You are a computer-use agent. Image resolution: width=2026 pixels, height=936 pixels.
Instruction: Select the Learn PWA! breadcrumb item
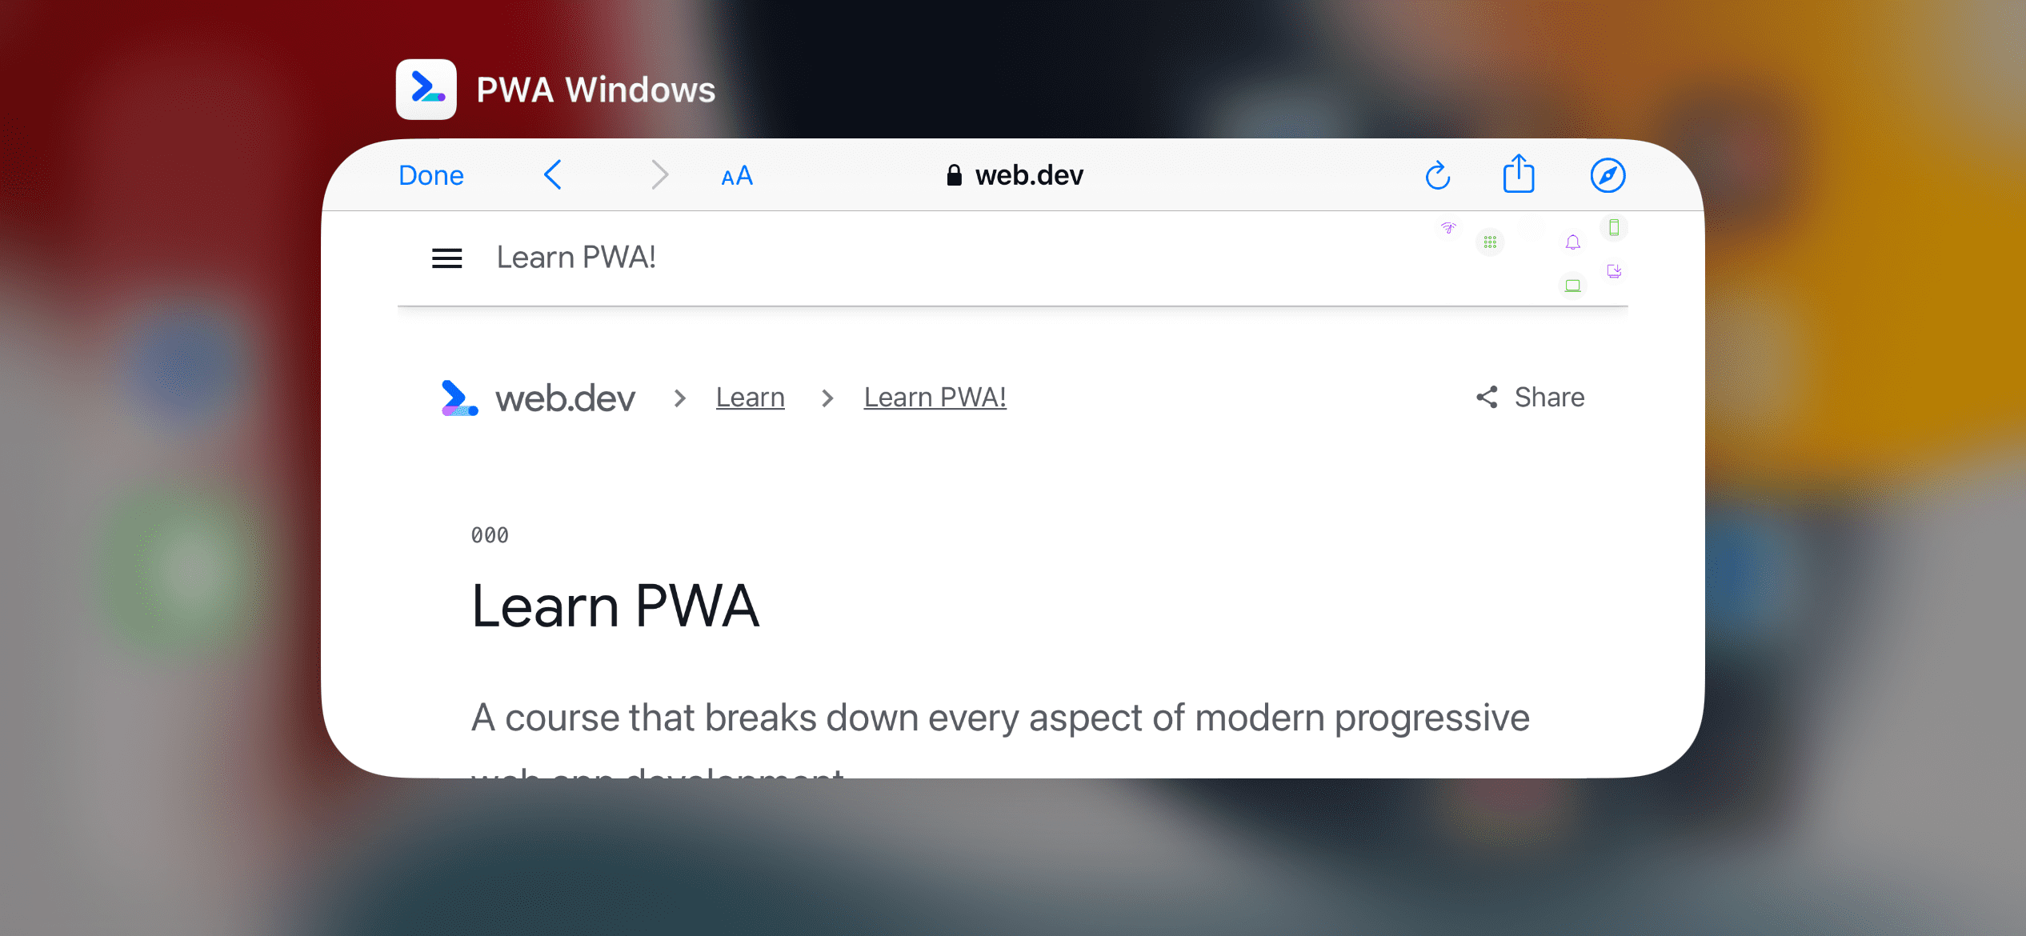935,398
